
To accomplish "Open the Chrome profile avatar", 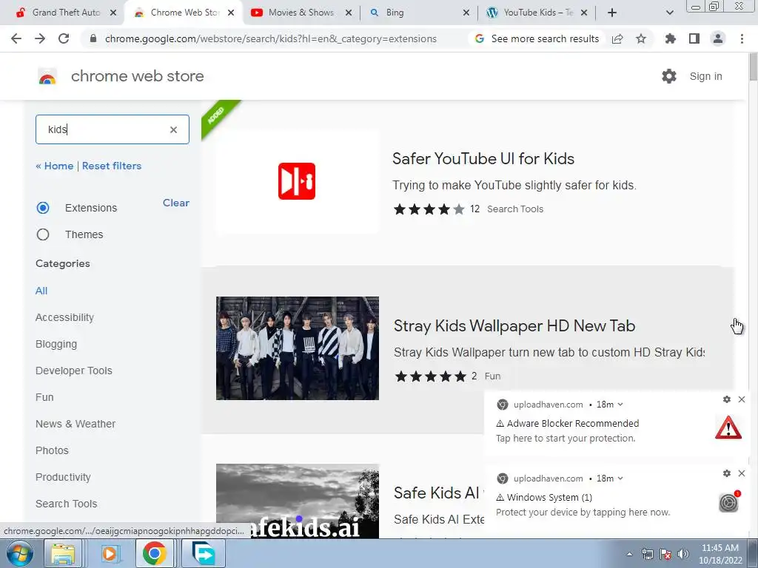I will click(x=718, y=38).
